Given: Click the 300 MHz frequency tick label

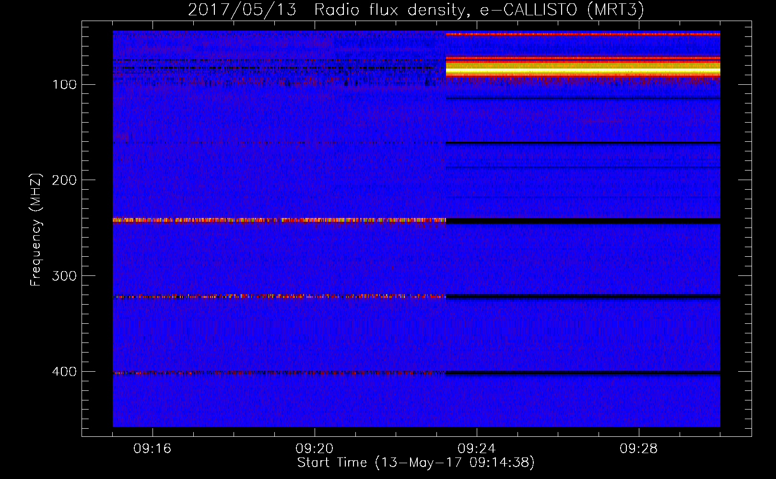Looking at the screenshot, I should (65, 276).
